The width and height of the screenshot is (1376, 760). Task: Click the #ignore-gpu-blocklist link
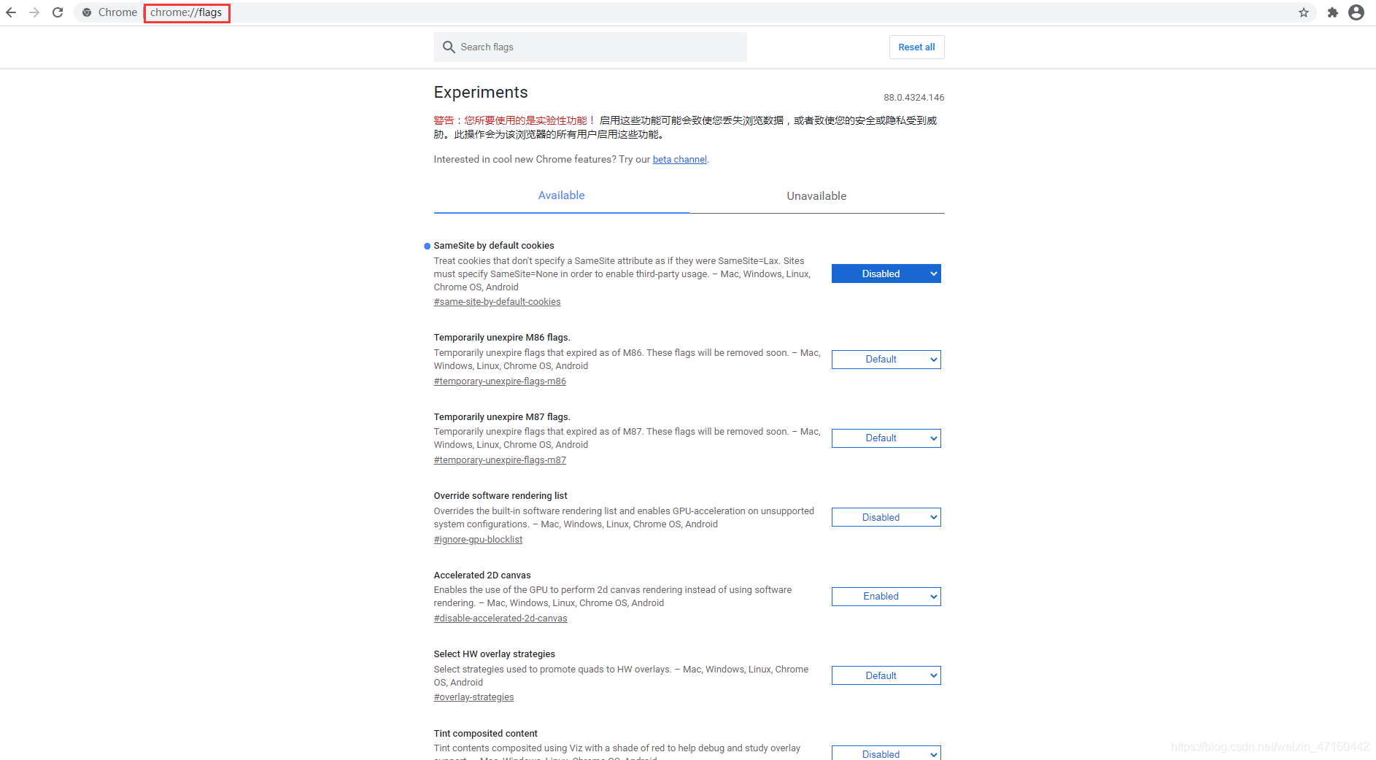tap(478, 539)
